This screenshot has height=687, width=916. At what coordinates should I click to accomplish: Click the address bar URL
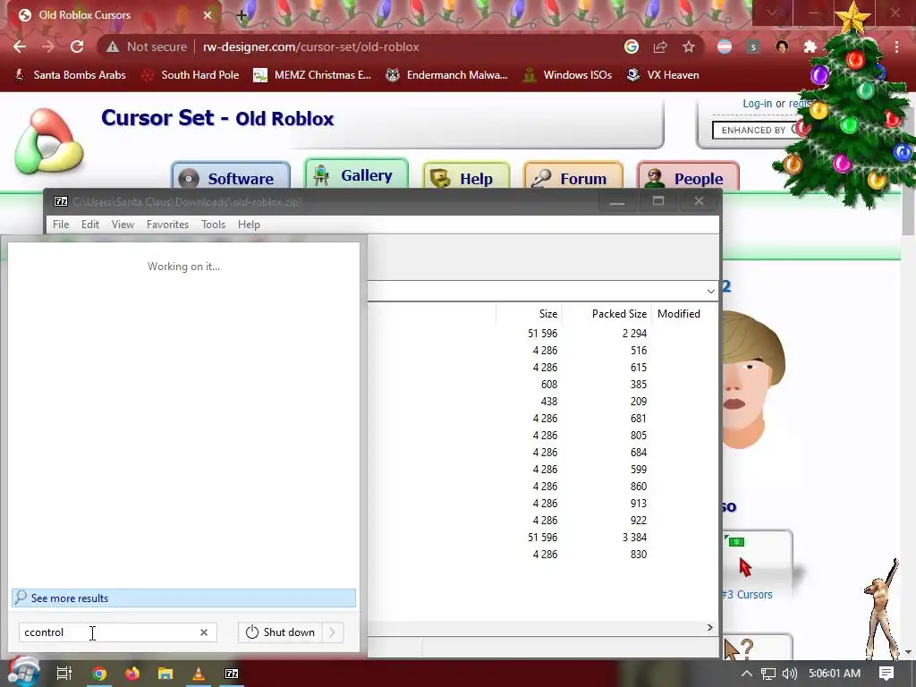coord(310,47)
